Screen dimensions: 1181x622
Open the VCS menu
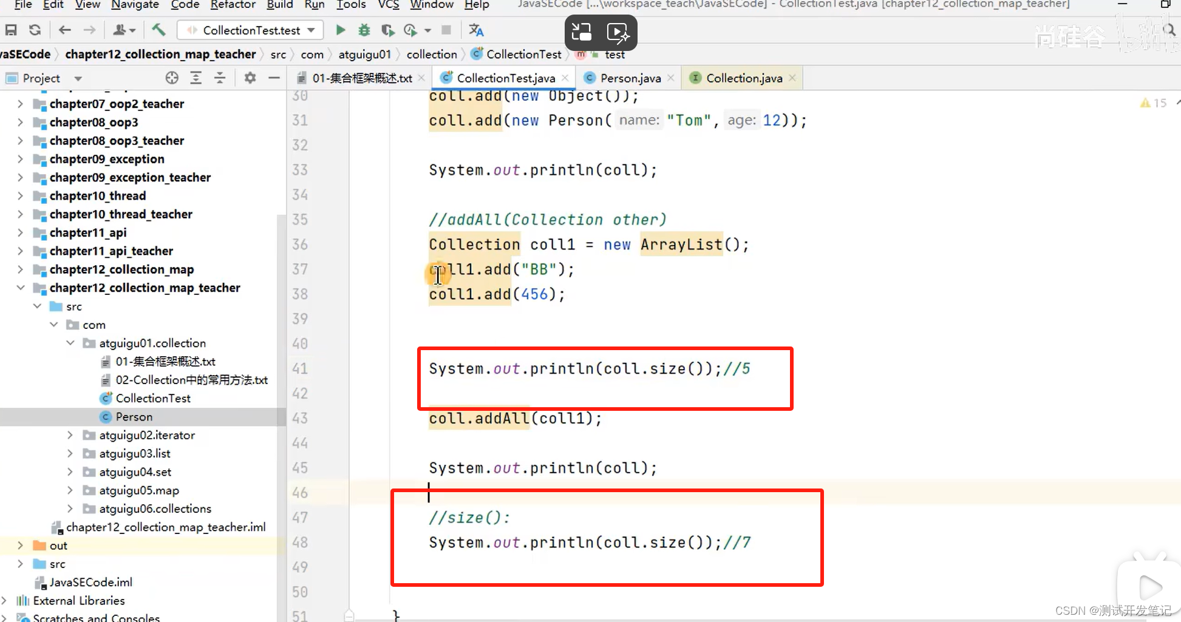coord(389,5)
